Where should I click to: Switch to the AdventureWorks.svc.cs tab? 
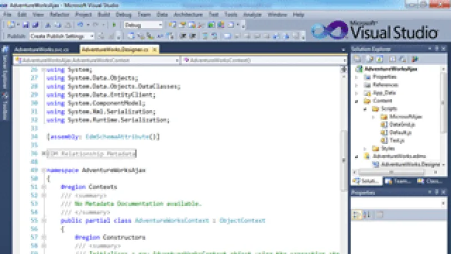pos(42,50)
